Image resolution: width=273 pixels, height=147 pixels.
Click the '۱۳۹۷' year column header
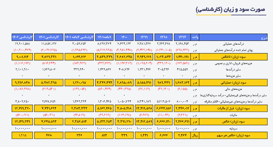(182, 37)
